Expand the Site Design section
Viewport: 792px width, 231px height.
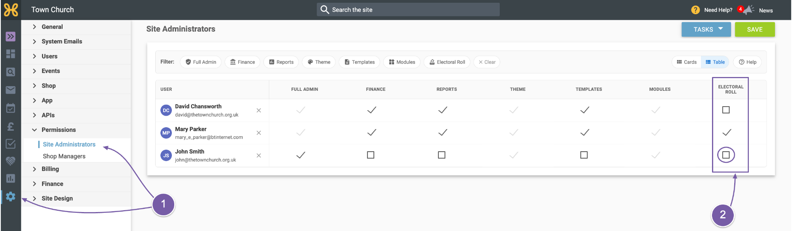76,199
